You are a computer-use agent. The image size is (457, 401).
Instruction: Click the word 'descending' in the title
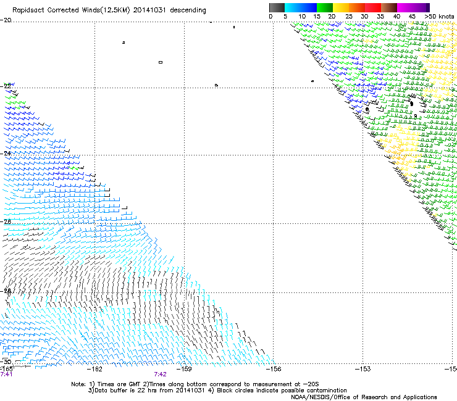point(188,10)
